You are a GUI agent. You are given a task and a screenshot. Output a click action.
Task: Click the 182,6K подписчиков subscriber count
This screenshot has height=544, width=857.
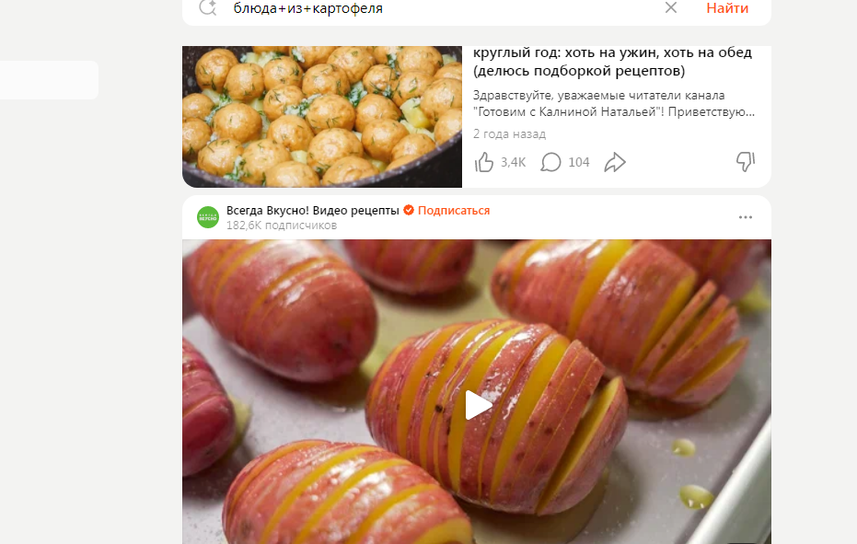282,226
